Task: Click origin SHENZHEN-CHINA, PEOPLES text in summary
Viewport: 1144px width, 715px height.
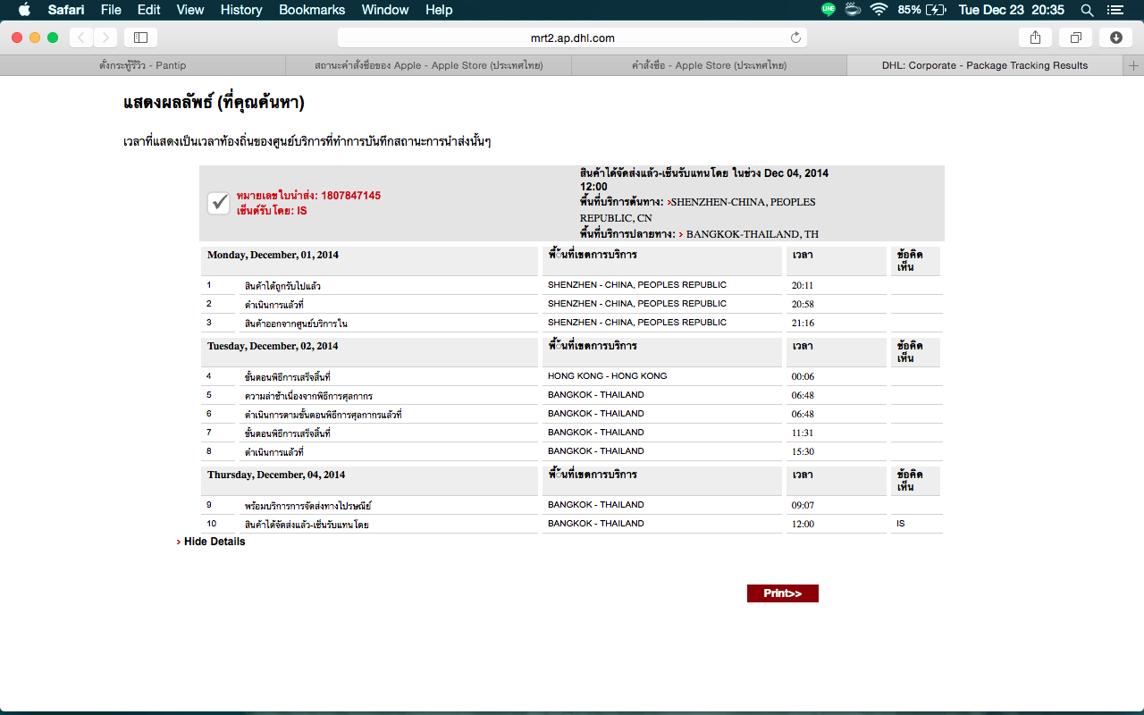Action: coord(744,202)
